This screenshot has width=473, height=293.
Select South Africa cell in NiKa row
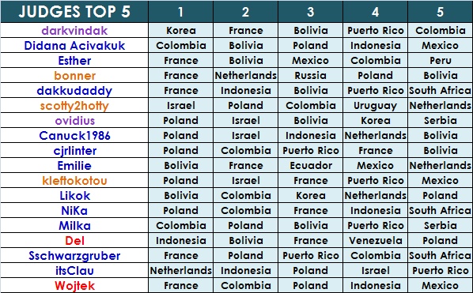click(x=440, y=211)
